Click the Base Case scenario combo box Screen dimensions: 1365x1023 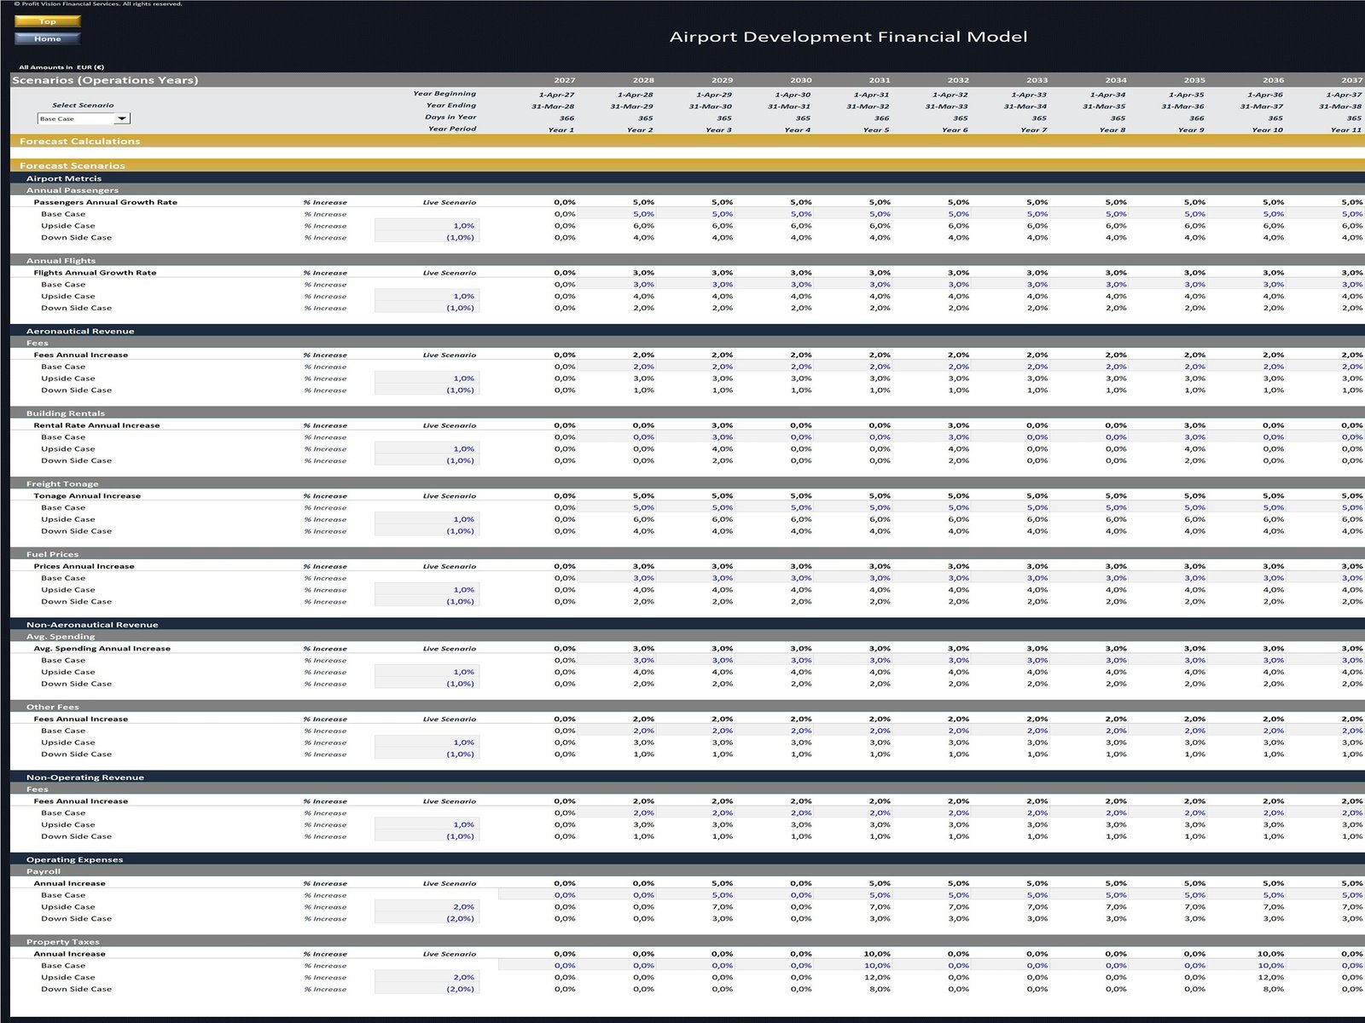click(x=77, y=118)
